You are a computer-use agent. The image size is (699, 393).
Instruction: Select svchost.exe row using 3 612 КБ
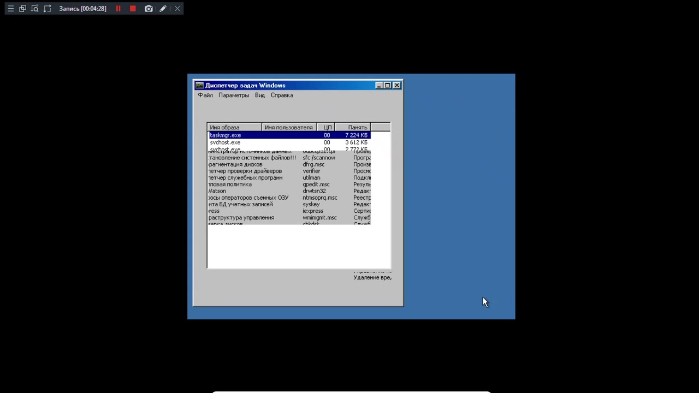click(289, 142)
